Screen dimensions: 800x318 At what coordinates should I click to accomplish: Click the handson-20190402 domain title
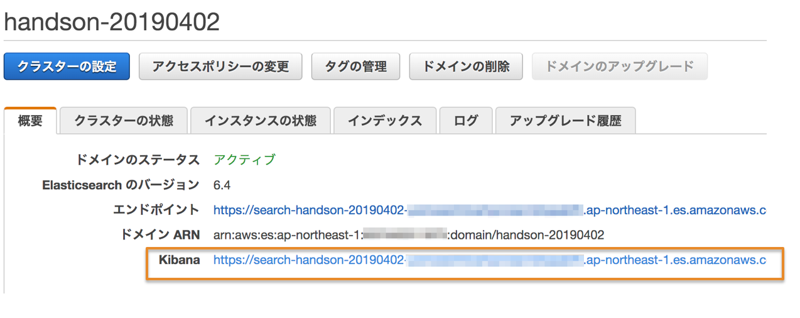point(112,22)
